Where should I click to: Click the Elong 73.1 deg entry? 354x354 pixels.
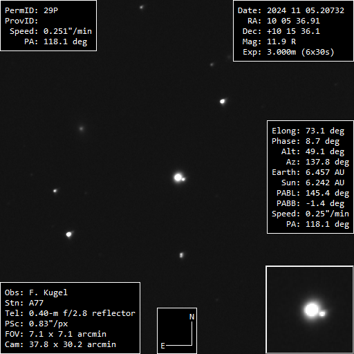(x=308, y=131)
